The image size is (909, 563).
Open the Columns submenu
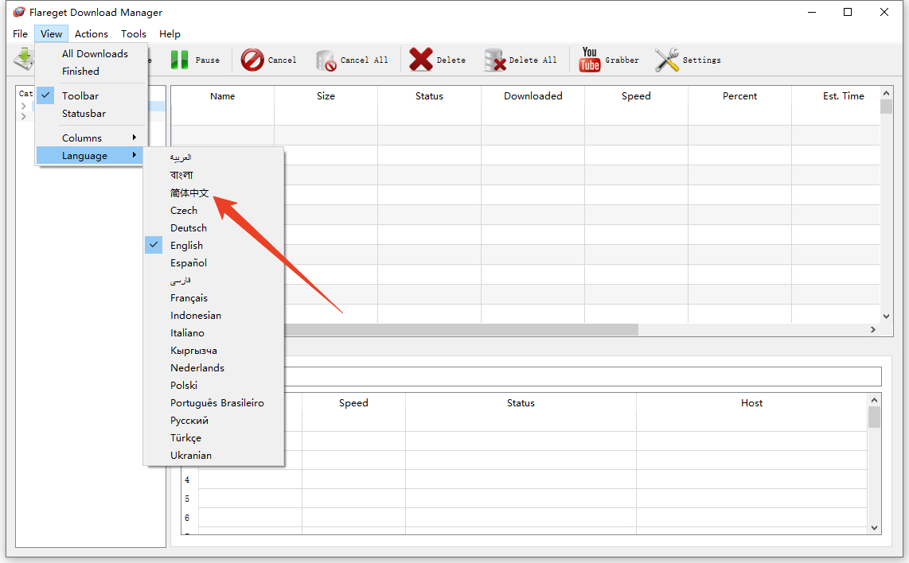pos(91,138)
